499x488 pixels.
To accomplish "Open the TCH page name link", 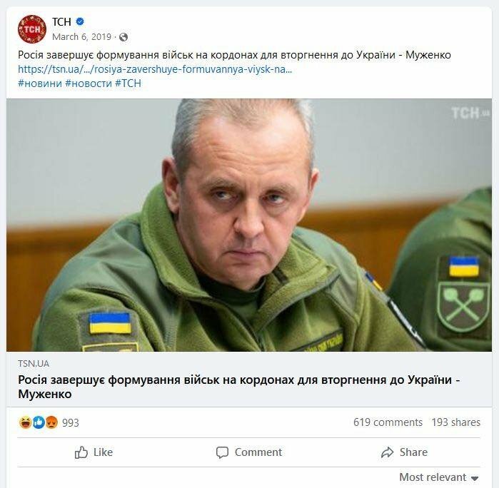I will [x=61, y=21].
